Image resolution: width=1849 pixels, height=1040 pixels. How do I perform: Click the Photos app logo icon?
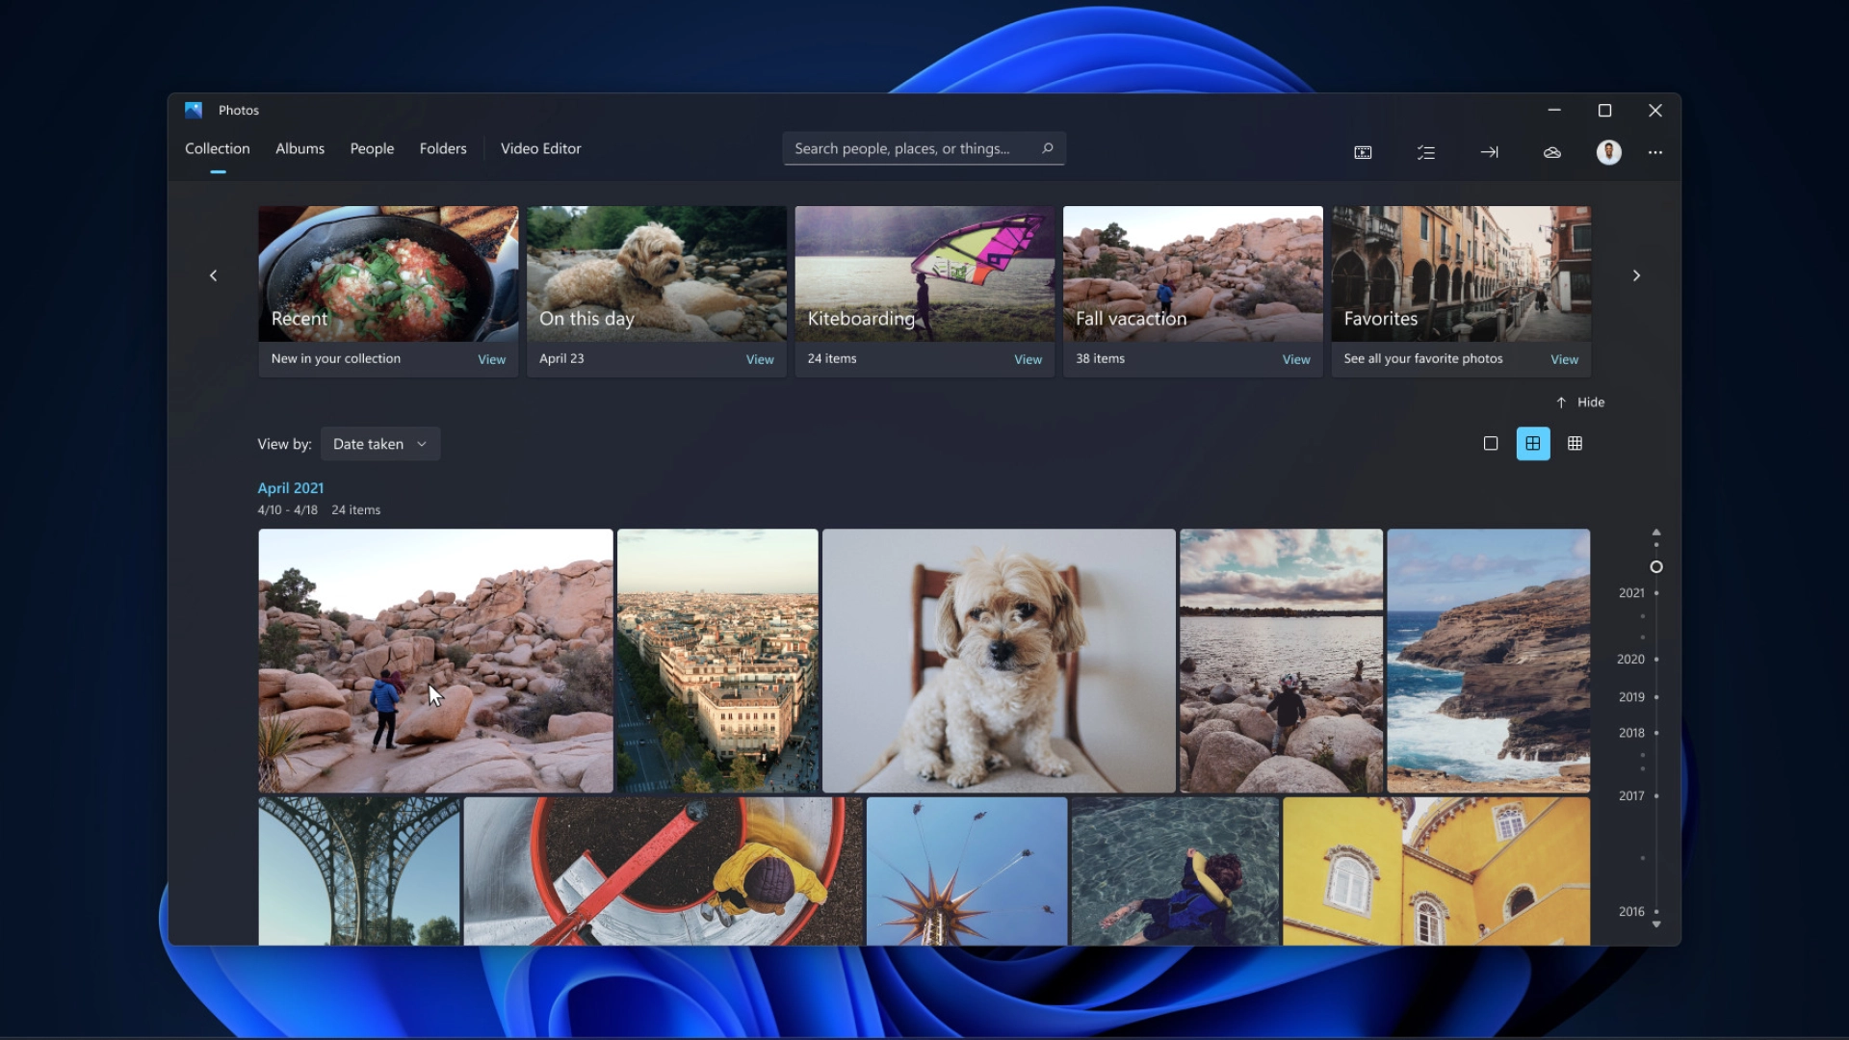click(193, 110)
